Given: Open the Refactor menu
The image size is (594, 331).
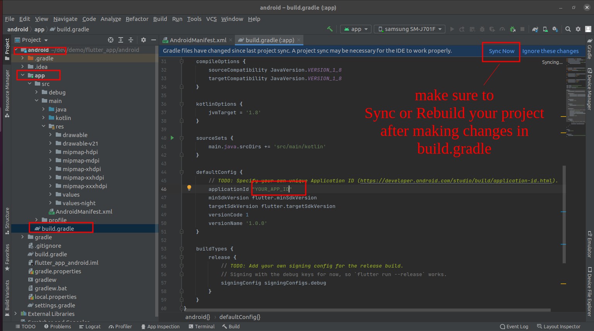Looking at the screenshot, I should tap(137, 19).
